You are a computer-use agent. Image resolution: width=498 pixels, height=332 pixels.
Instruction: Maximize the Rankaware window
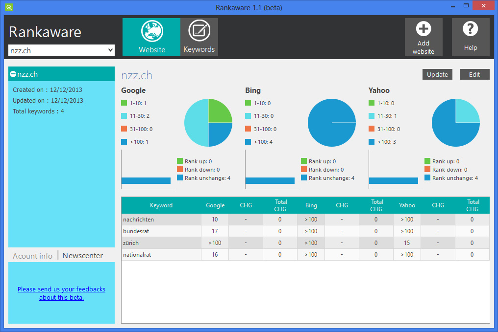(x=466, y=6)
